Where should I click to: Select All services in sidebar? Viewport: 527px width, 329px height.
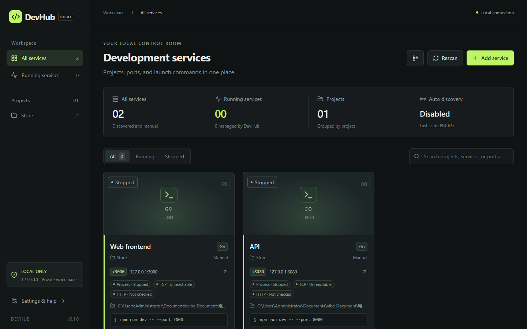45,58
